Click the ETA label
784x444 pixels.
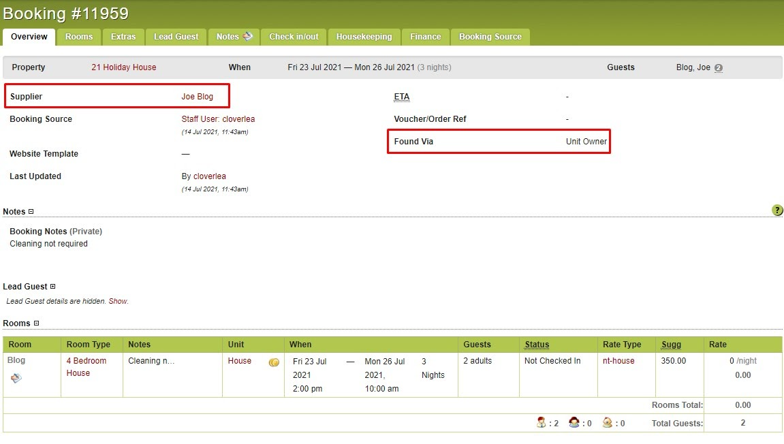click(401, 97)
